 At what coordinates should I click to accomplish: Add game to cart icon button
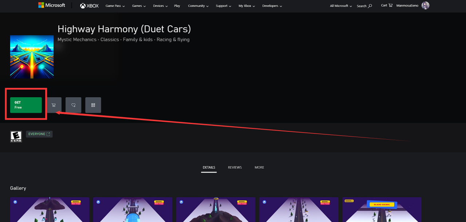click(54, 105)
